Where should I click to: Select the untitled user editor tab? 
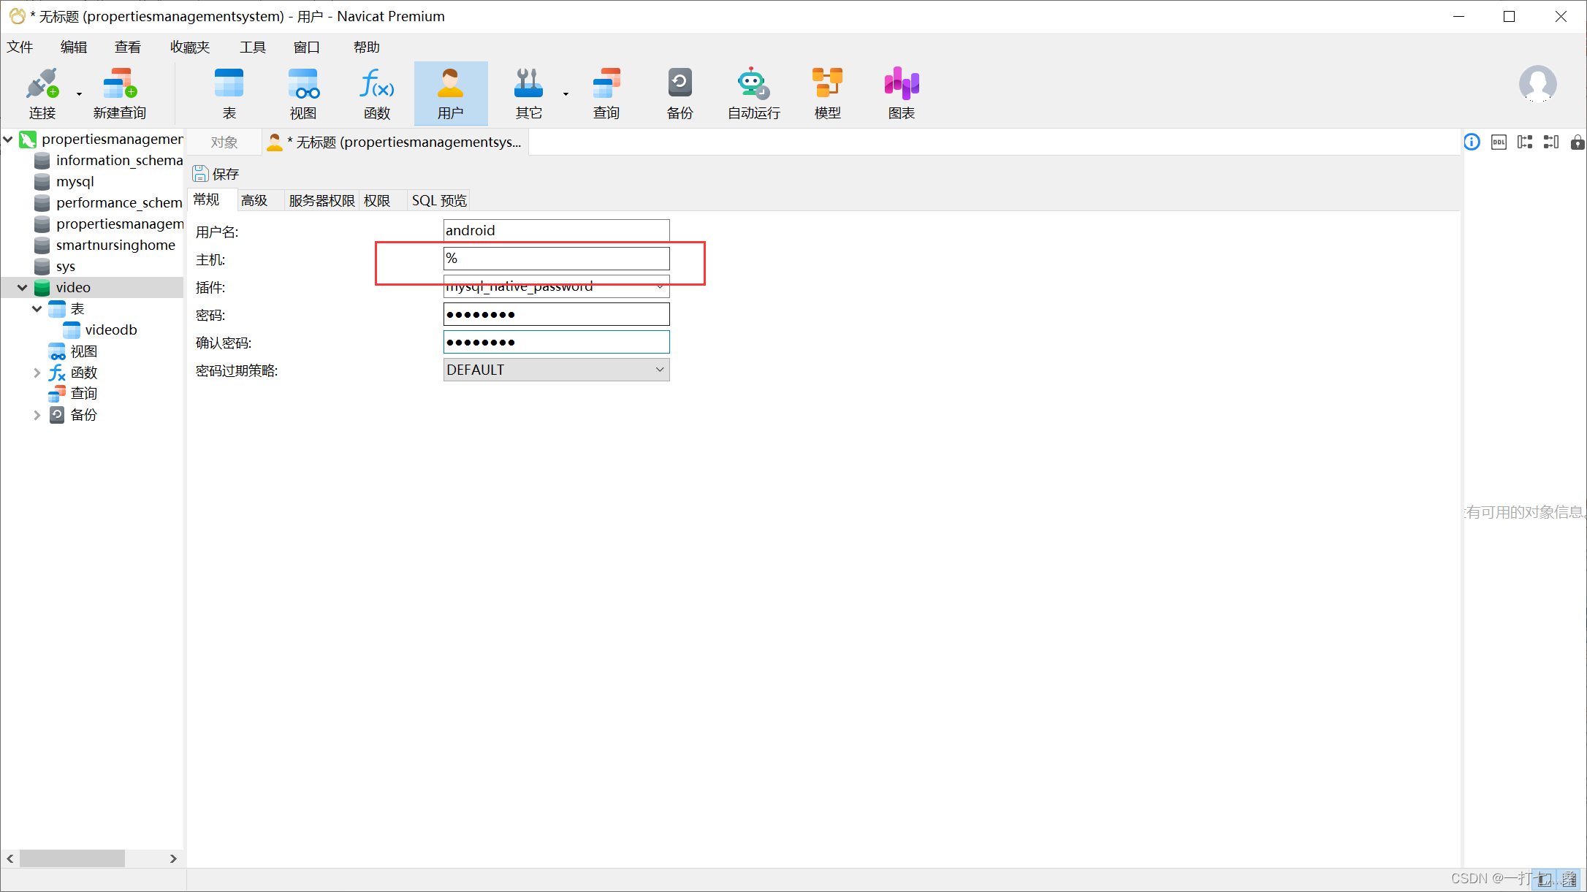(x=395, y=142)
